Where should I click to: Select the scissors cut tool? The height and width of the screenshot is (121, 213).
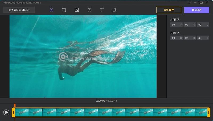coord(51,10)
